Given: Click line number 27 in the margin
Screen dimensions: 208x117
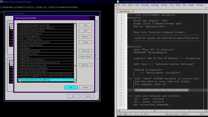Looking at the screenshot, I should click(121, 90).
